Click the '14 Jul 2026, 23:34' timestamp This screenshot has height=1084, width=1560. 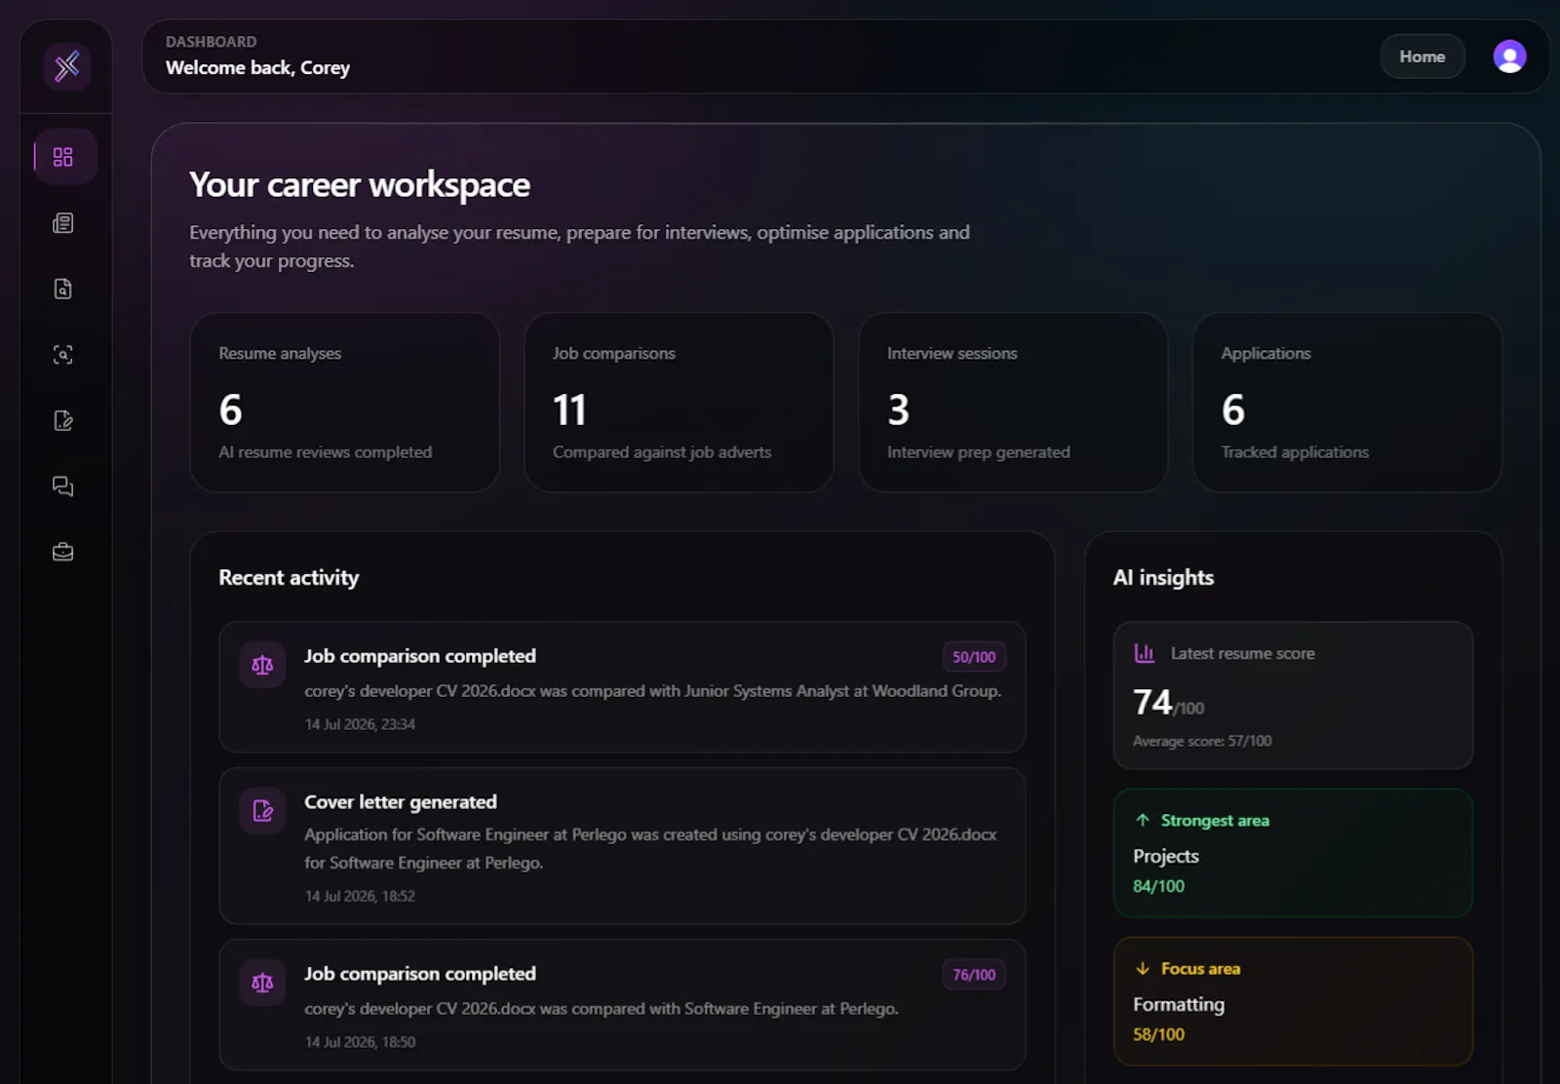360,724
